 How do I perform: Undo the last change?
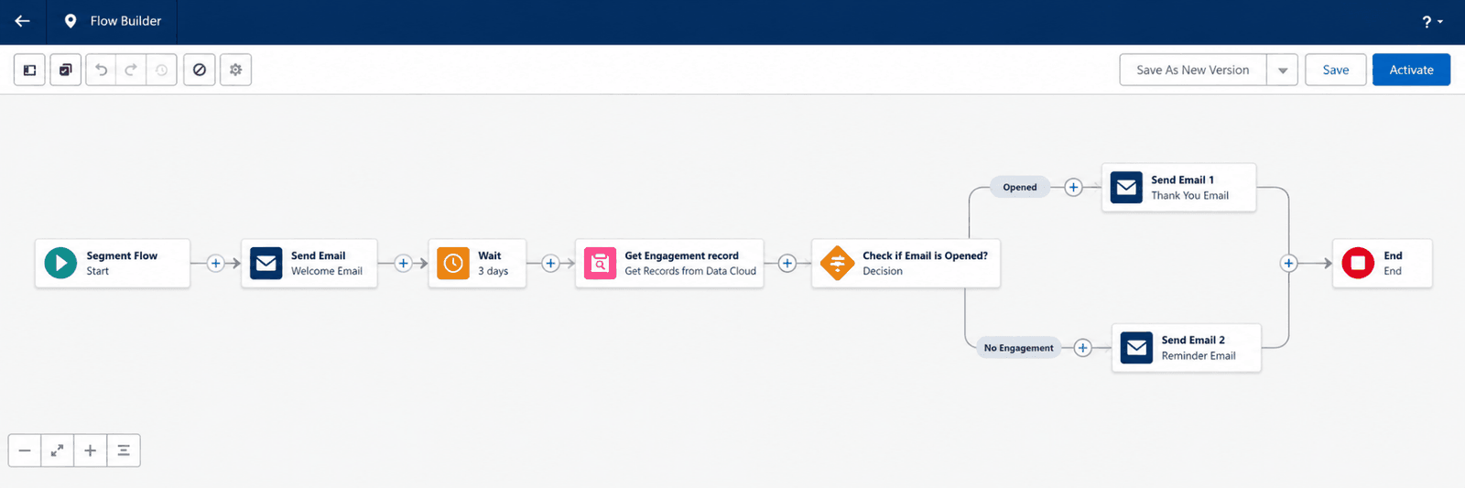(x=101, y=70)
